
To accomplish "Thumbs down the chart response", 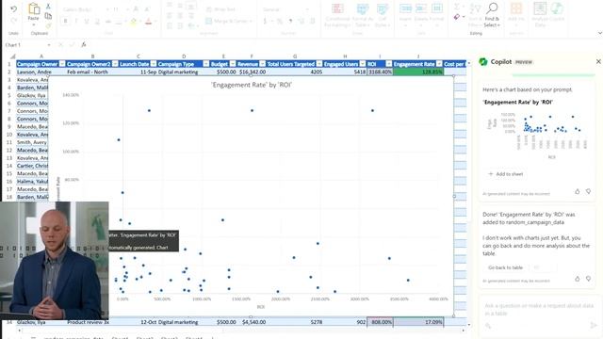I will click(x=588, y=191).
